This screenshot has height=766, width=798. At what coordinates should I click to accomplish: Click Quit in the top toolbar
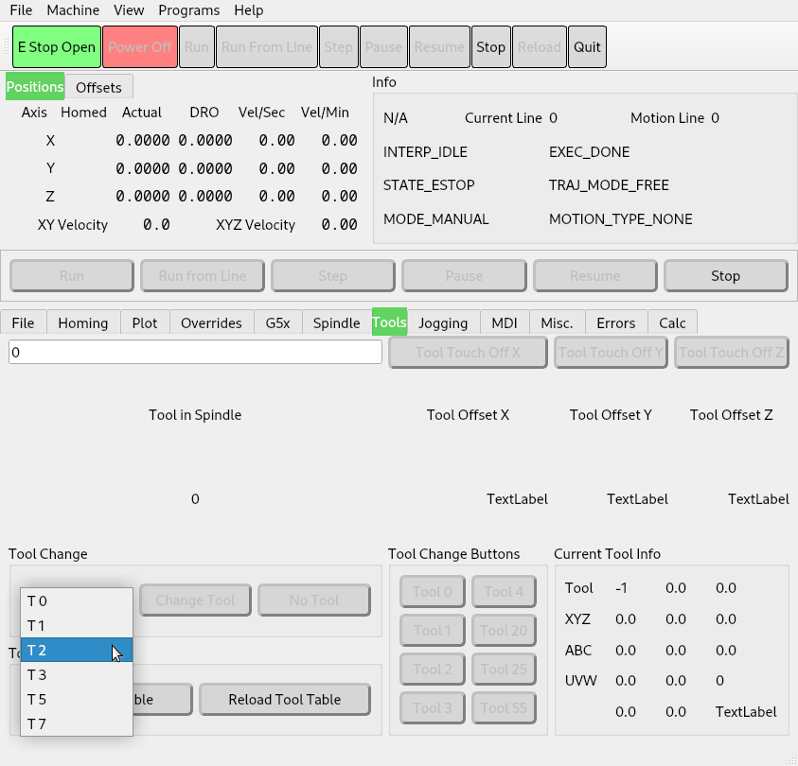[587, 47]
